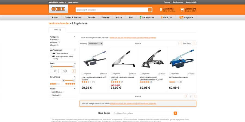Expand the Mein Markt Kassel dropdown
Screen dimensions: 245x122
point(57,2)
